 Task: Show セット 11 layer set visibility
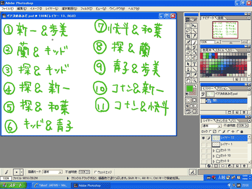click(203, 151)
